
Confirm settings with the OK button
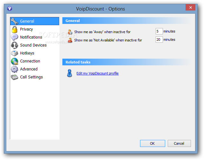point(152,143)
